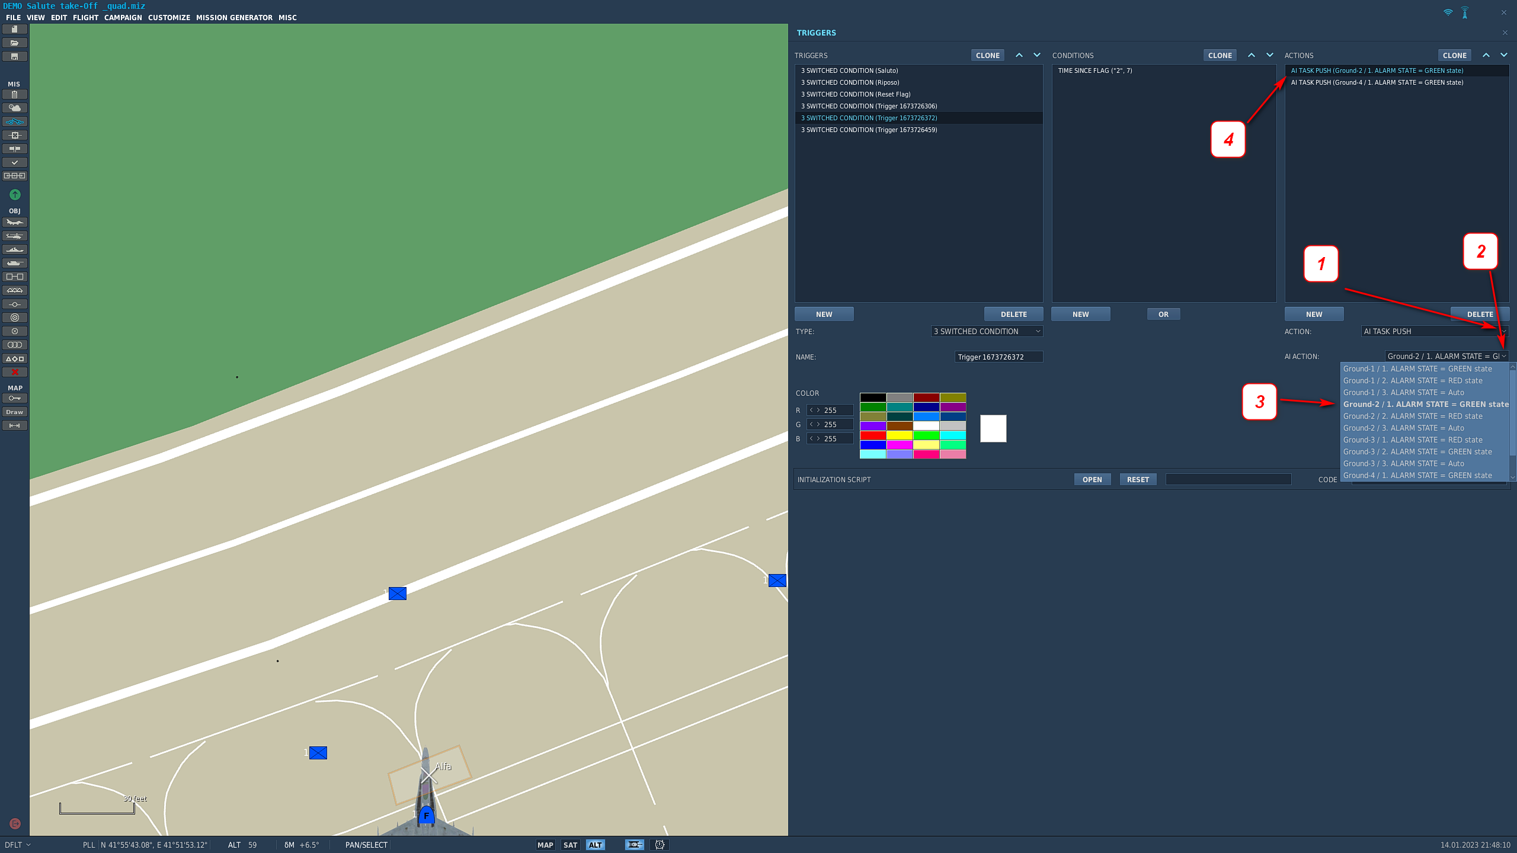Image resolution: width=1517 pixels, height=853 pixels.
Task: Select the airplane group placement tool
Action: [15, 223]
